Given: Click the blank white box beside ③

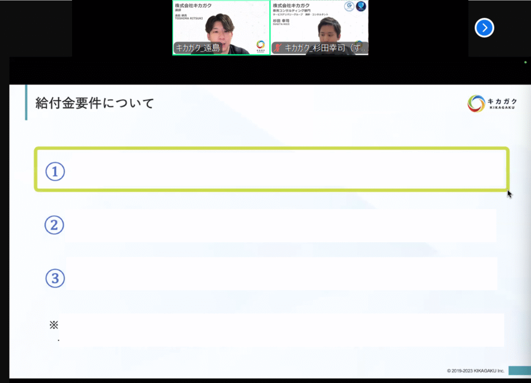Looking at the screenshot, I should click(280, 273).
